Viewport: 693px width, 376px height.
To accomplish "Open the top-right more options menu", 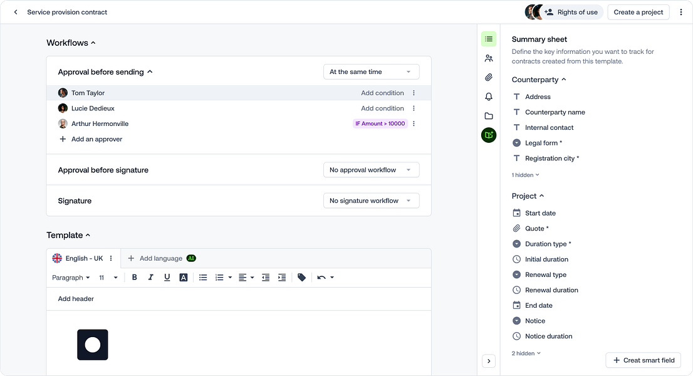I will [x=681, y=13].
